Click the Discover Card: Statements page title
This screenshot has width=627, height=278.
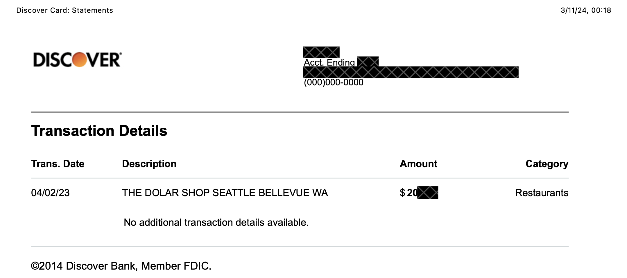pos(65,10)
